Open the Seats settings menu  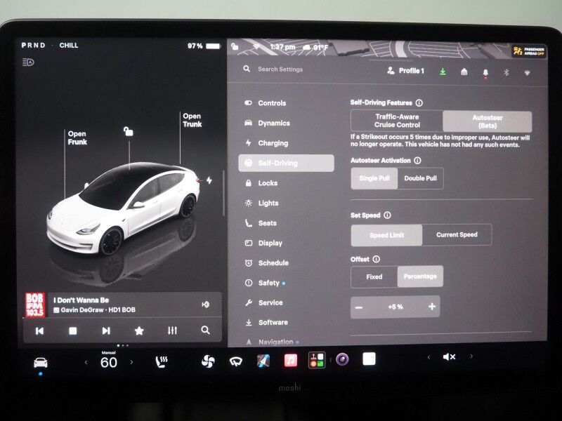pyautogui.click(x=261, y=223)
